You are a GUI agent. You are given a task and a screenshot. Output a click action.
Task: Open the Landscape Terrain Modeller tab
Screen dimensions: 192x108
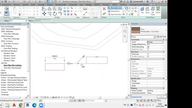(139, 5)
